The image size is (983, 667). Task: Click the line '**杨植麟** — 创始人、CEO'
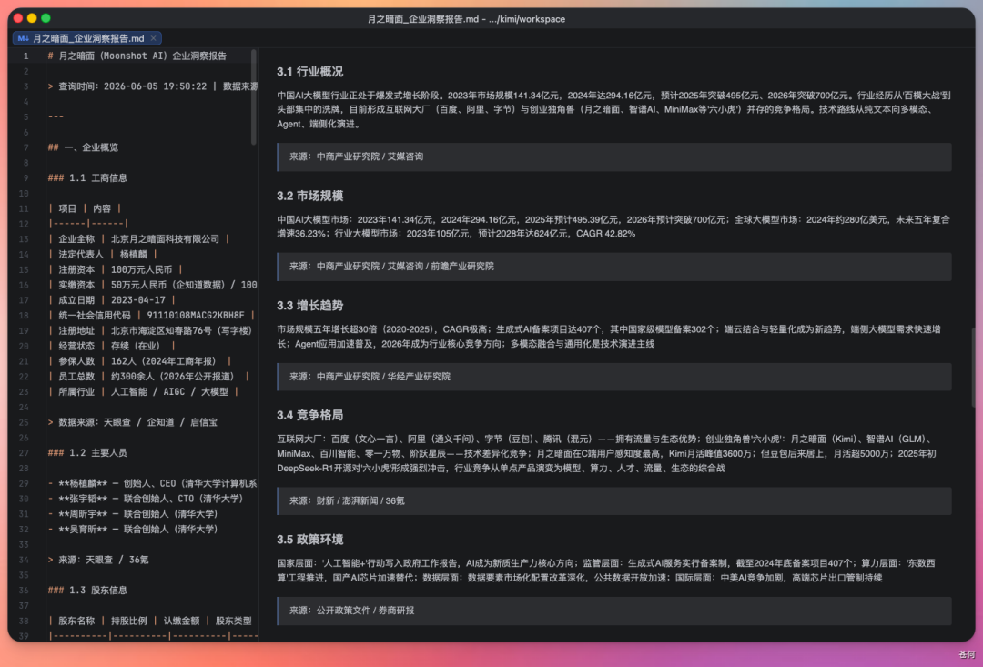pyautogui.click(x=153, y=483)
